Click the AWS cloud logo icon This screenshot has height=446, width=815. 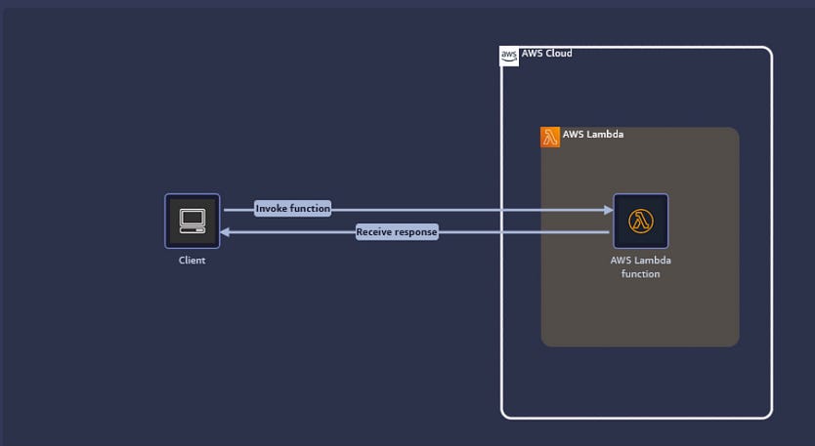pos(509,56)
